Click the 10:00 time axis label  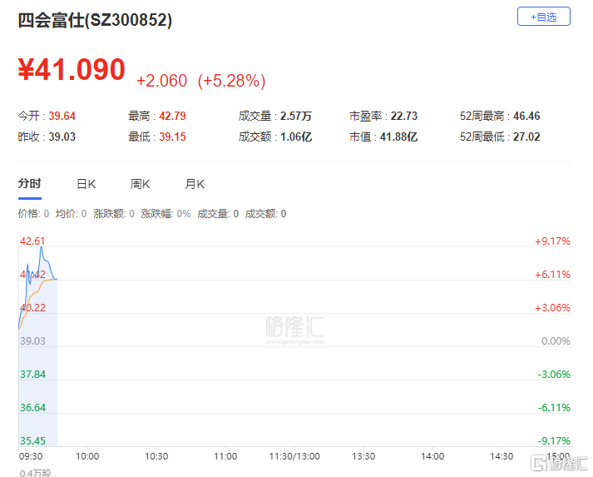click(x=87, y=456)
